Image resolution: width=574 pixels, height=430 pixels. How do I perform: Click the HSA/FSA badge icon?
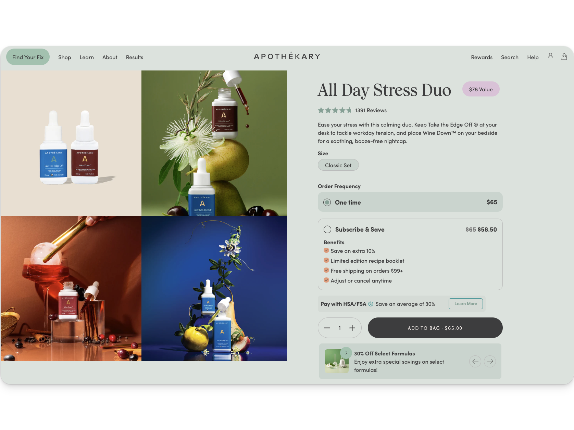[x=371, y=304]
